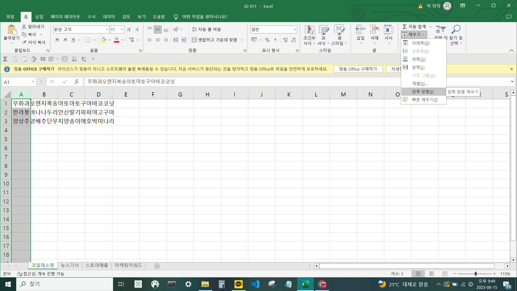Click the Delete cells (삭제) icon

(375, 30)
